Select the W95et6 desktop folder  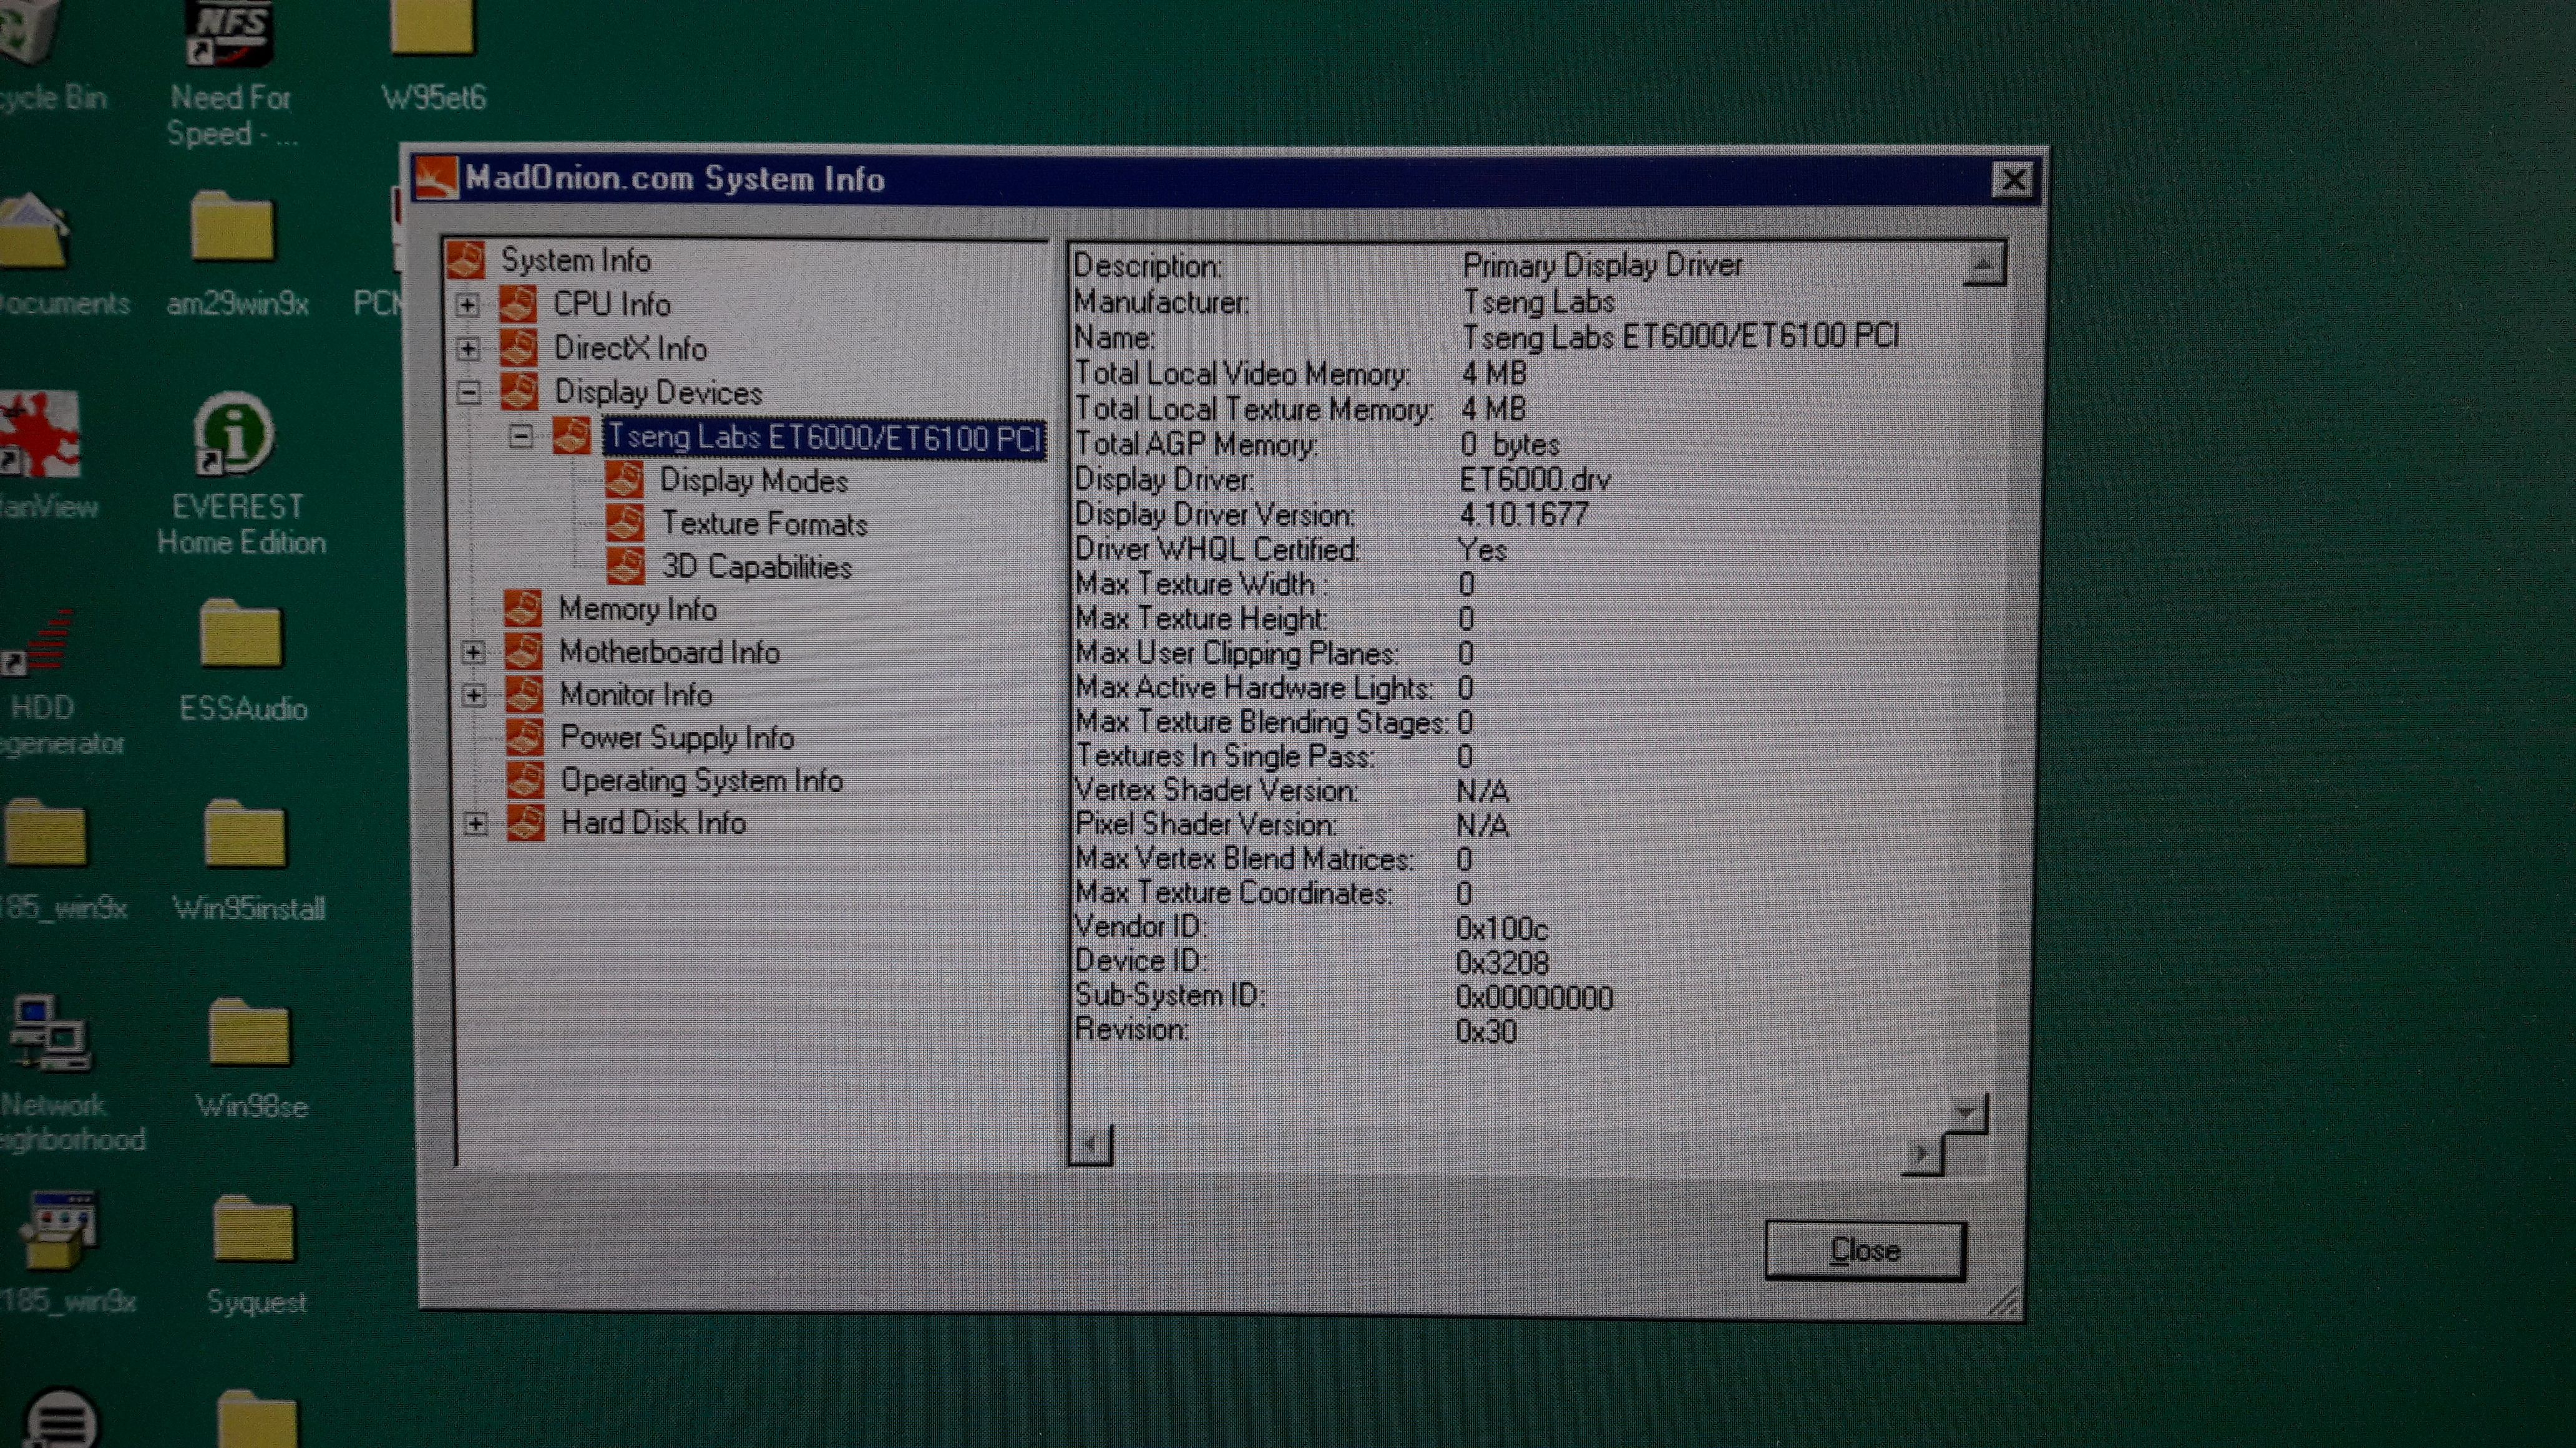coord(433,55)
